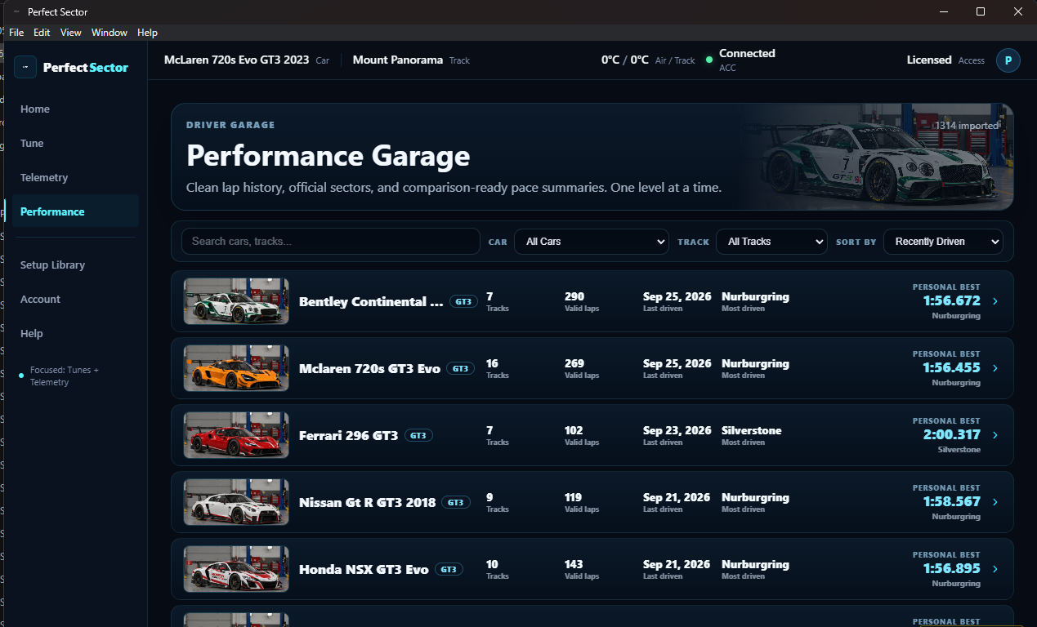The image size is (1037, 627).
Task: Click the 2:00.317 personal best time
Action: click(952, 434)
